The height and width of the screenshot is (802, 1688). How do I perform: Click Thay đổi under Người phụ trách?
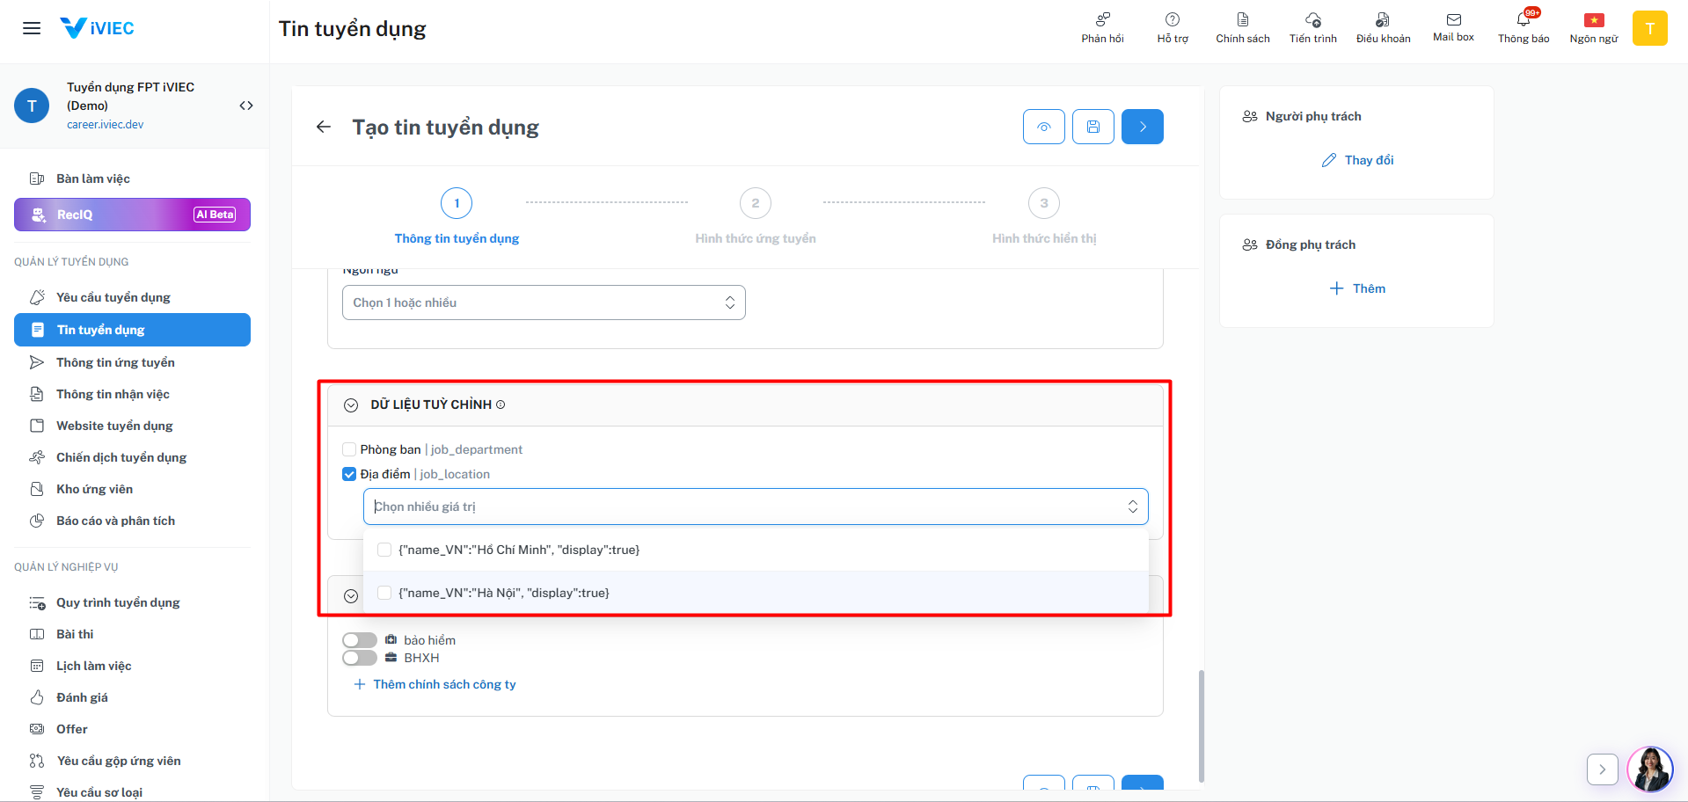tap(1358, 160)
